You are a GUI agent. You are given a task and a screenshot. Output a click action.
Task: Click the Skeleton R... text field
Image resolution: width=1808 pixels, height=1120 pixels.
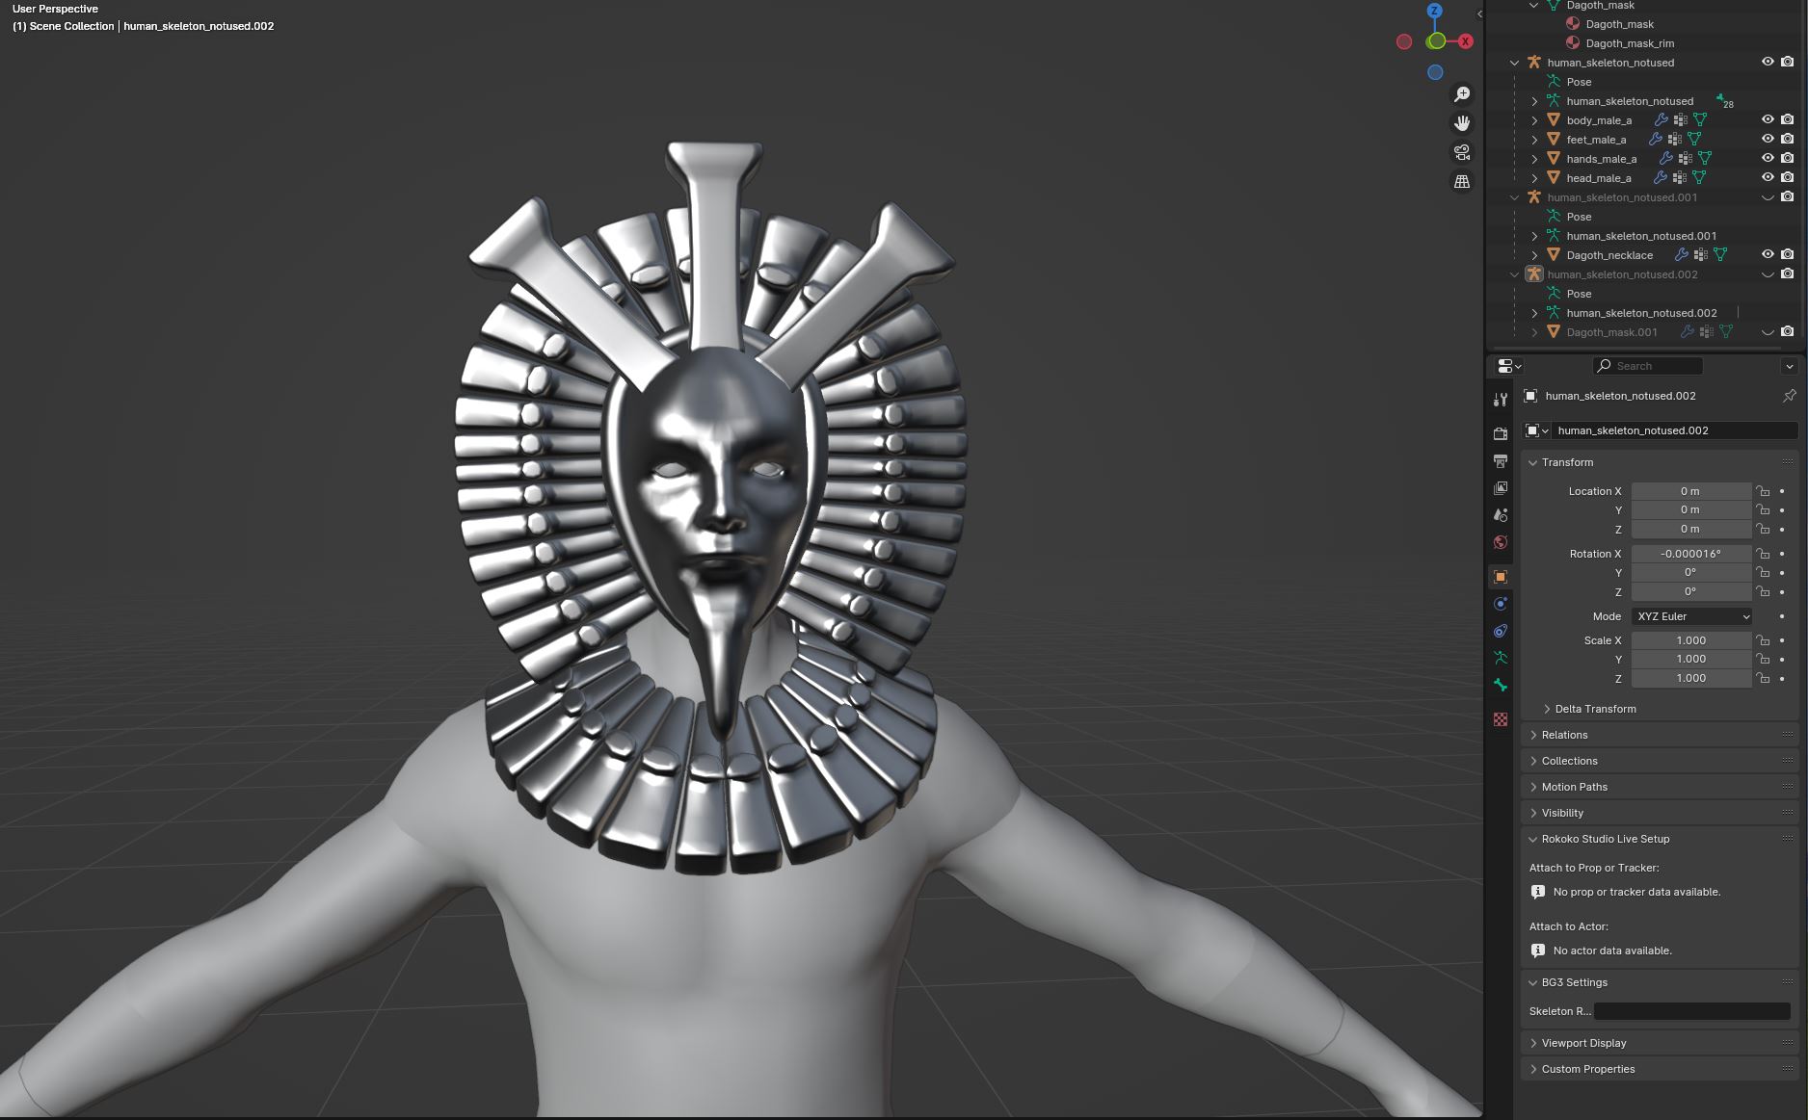(1691, 1011)
